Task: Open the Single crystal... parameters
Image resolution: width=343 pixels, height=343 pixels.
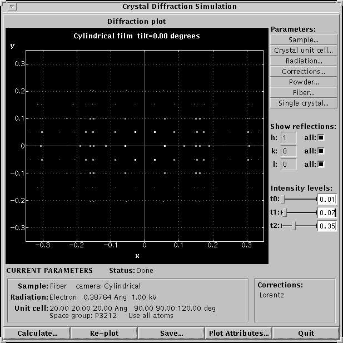Action: point(304,103)
